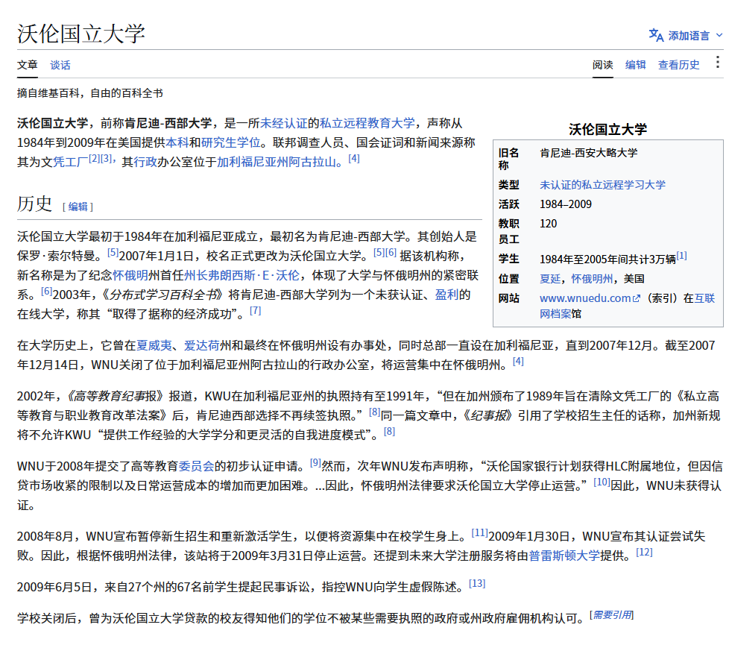Click footnote [12] after 普雷斯顿大学提供
Viewport: 729px width, 648px height.
644,553
